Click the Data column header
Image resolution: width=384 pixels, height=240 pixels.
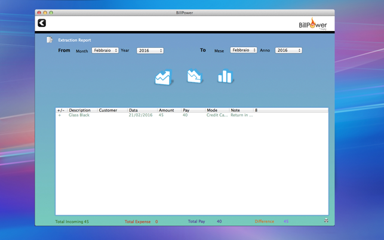[x=142, y=110]
